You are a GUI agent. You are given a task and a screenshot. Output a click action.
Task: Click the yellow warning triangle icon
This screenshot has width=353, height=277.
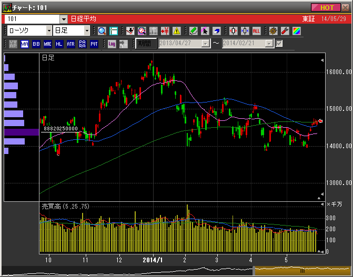177,30
